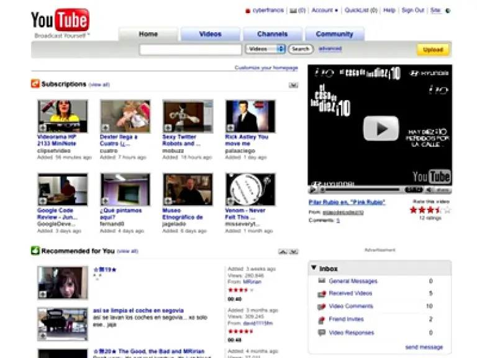Click the YouTube logo
Image resolution: width=477 pixels, height=358 pixels.
(x=60, y=21)
